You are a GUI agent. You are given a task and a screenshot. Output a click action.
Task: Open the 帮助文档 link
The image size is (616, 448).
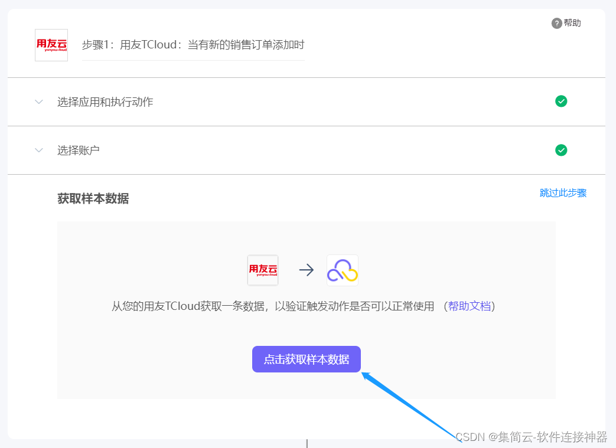click(x=470, y=306)
